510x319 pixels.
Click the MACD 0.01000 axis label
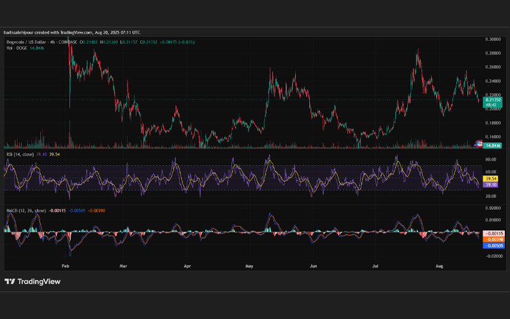493,220
